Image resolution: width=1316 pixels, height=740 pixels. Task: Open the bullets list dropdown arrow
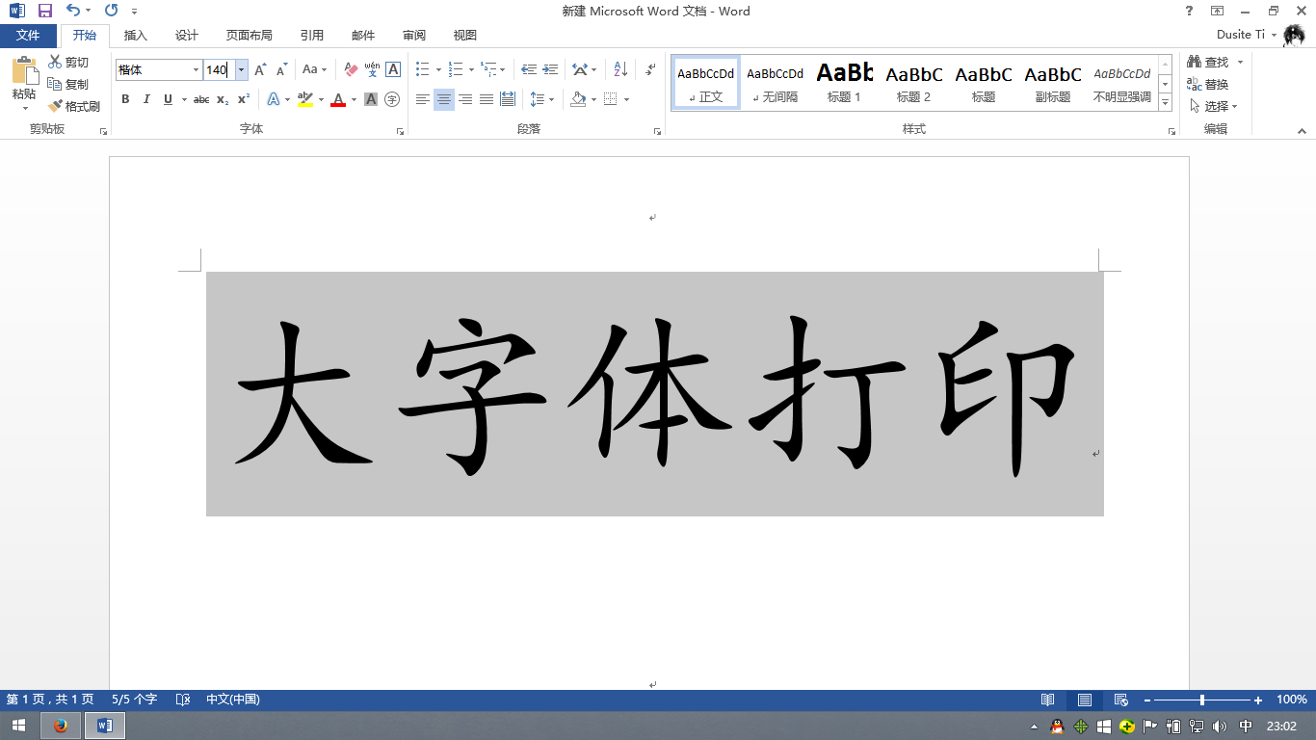(x=438, y=69)
